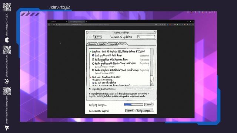Click "Restart will be required" text

pos(99,111)
